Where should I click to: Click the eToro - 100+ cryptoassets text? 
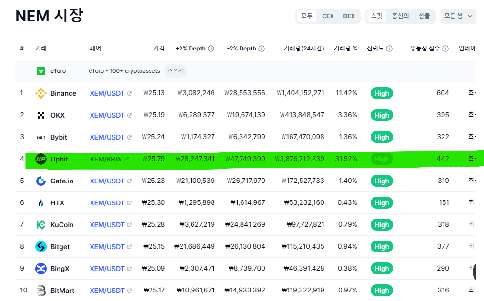tap(124, 71)
